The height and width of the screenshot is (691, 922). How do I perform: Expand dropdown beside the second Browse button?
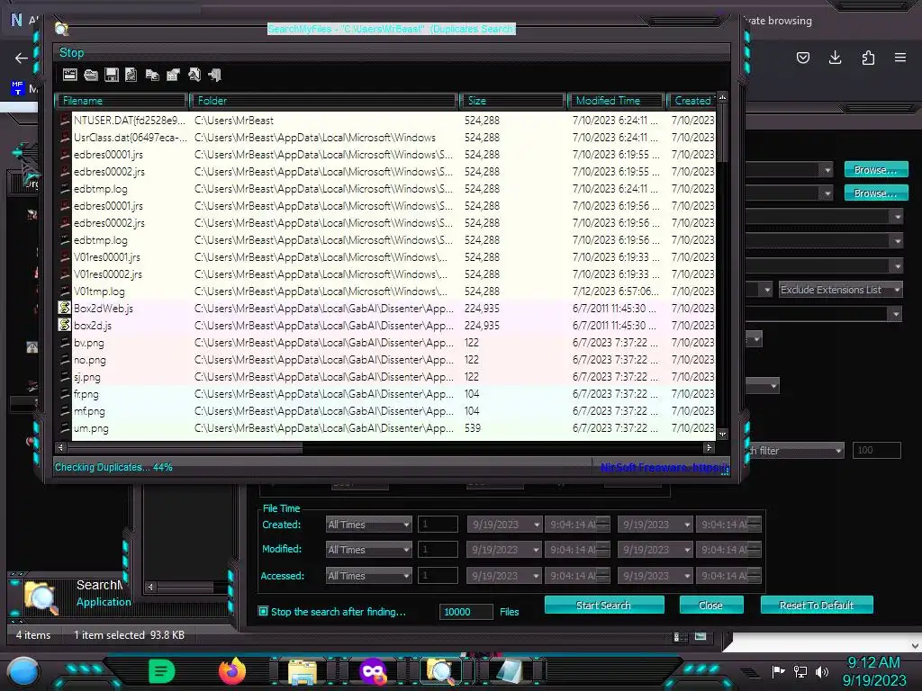click(827, 193)
